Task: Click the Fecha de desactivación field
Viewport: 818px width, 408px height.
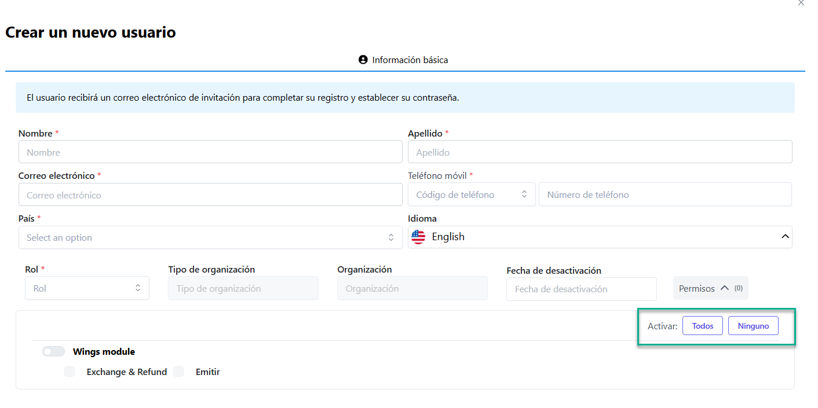Action: [x=581, y=289]
